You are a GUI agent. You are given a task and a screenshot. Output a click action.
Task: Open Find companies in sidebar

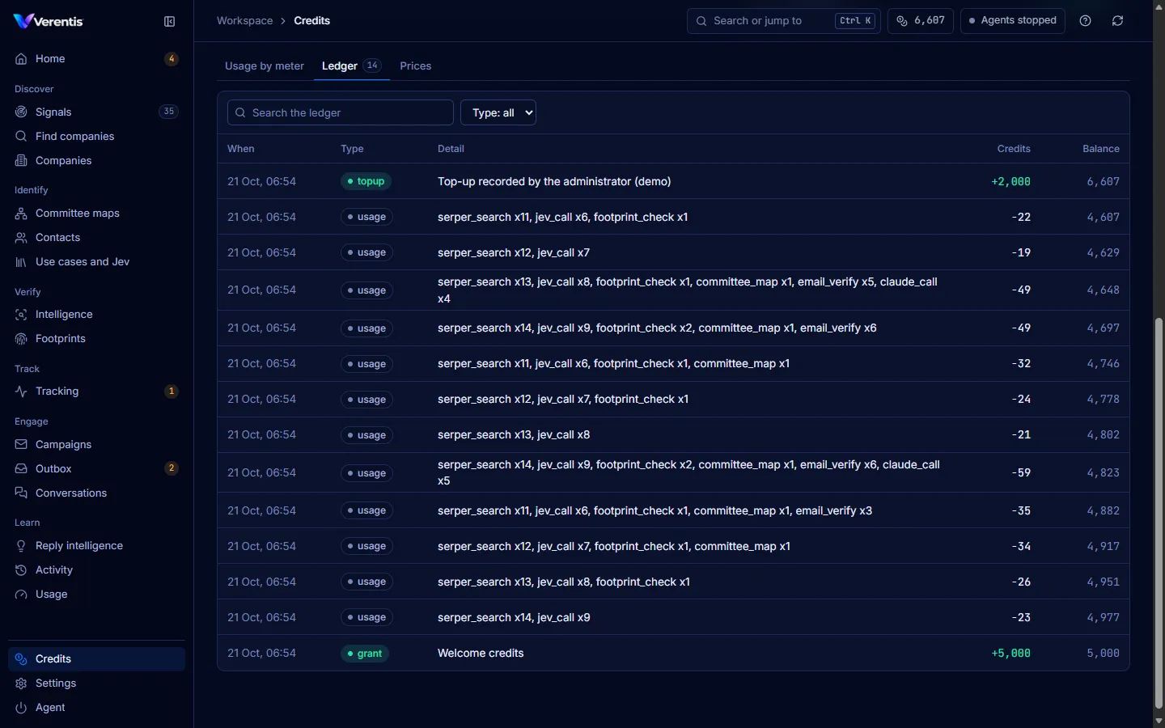pyautogui.click(x=96, y=136)
